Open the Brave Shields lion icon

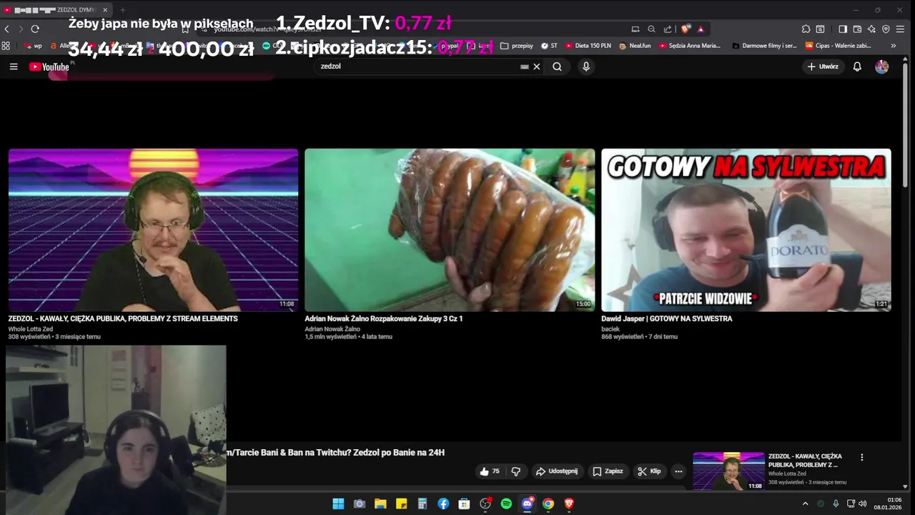686,29
